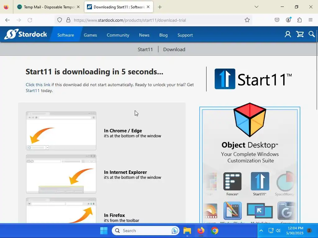
Task: Open the Firefox extensions puzzle icon
Action: coord(300,20)
